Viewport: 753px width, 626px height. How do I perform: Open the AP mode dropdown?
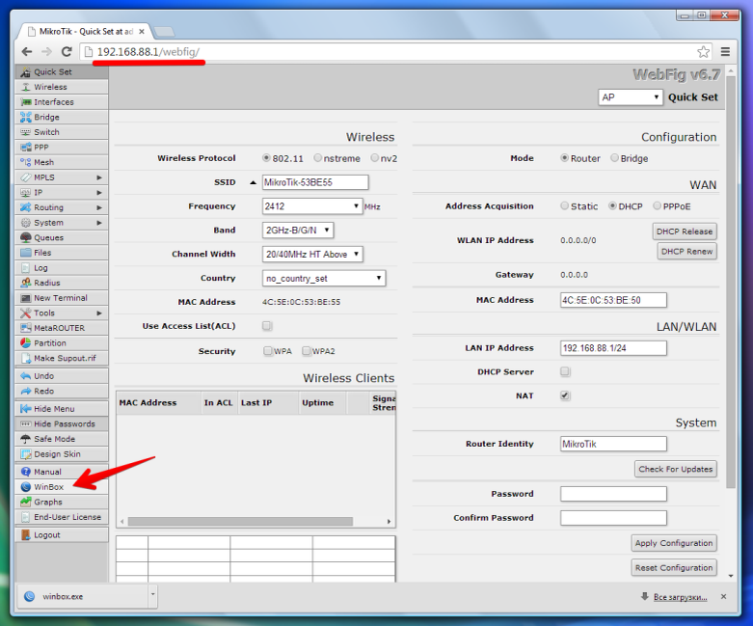631,97
